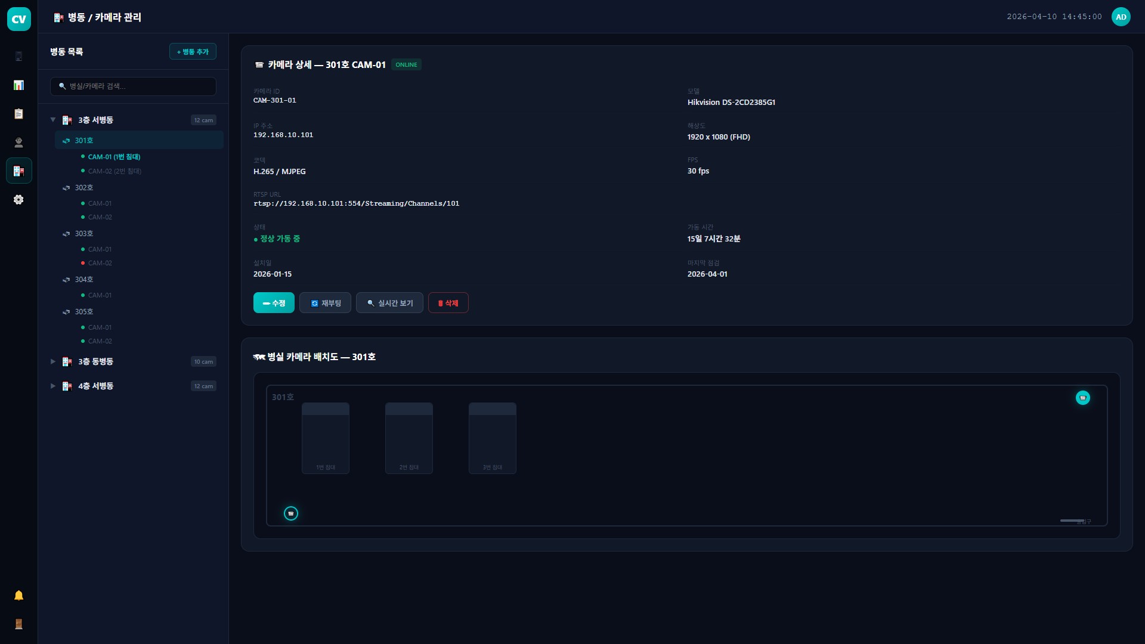Click the red 삭제 delete button

448,303
